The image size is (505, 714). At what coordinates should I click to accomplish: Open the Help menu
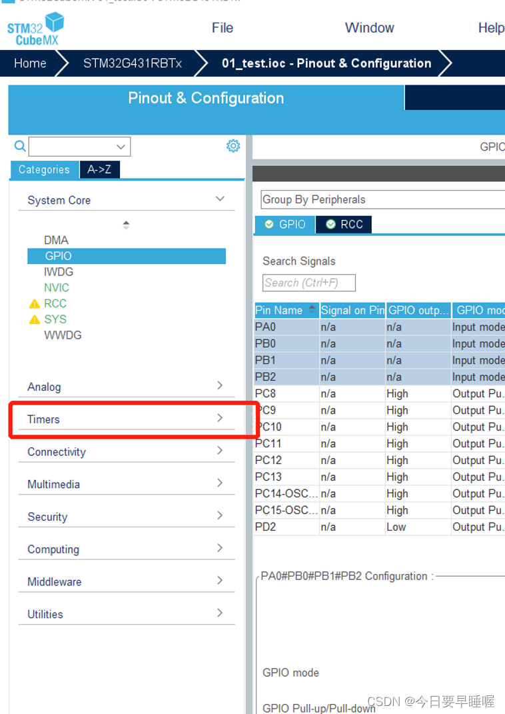tap(491, 28)
